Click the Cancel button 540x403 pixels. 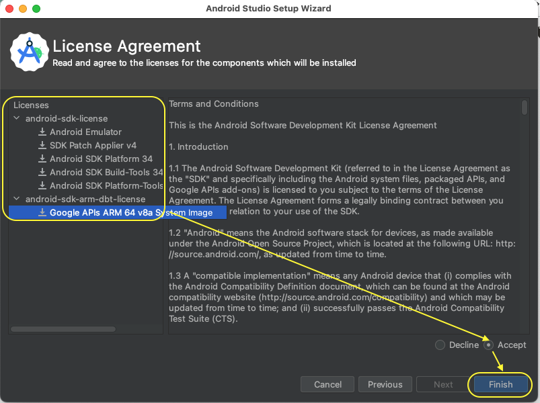(327, 384)
